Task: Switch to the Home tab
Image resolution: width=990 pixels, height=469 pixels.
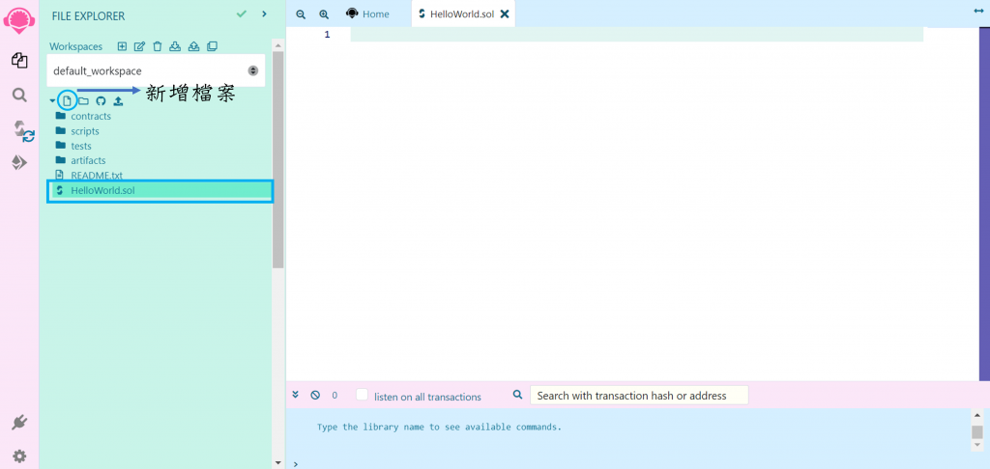Action: click(368, 14)
